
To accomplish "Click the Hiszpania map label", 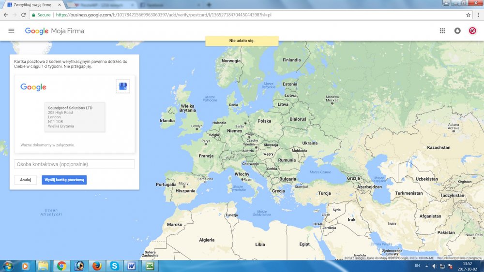I will 185,191.
